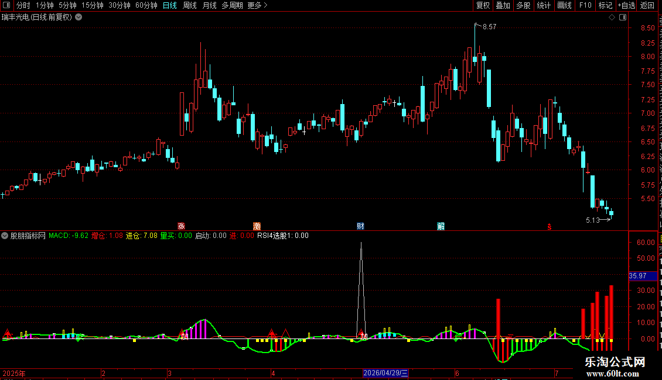The height and width of the screenshot is (380, 662).
Task: Click the 复权 button
Action: click(x=483, y=5)
